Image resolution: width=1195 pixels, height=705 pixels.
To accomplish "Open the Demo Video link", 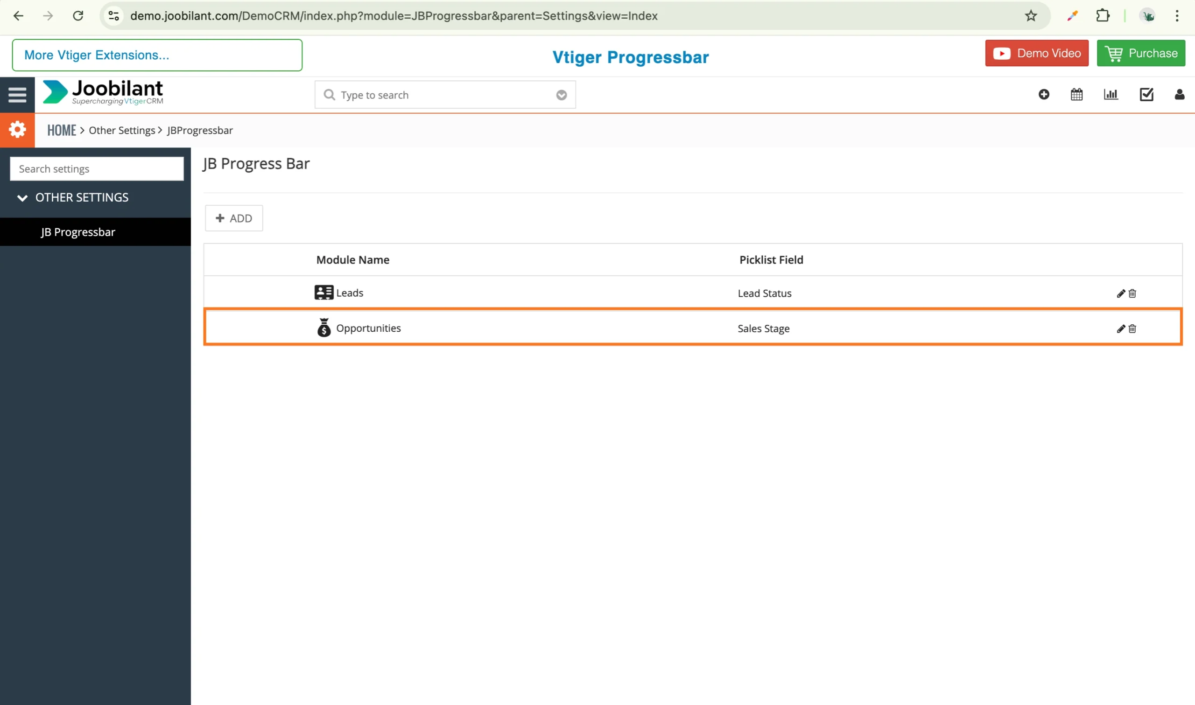I will [1036, 53].
